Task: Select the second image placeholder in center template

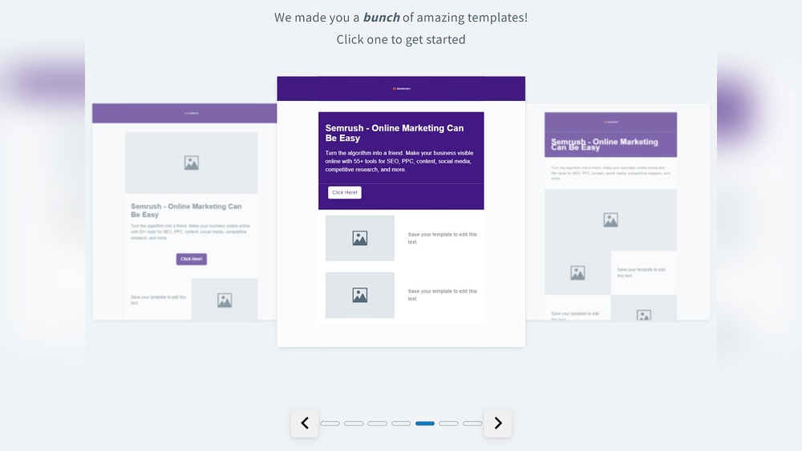Action: 359,296
